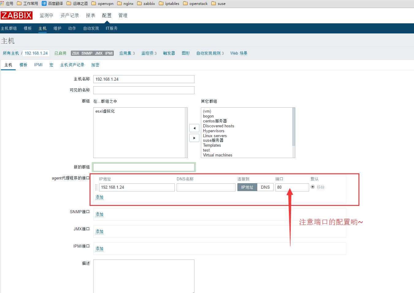Go to 动作 submenu
Viewport: 414px width, 293px height.
72,28
